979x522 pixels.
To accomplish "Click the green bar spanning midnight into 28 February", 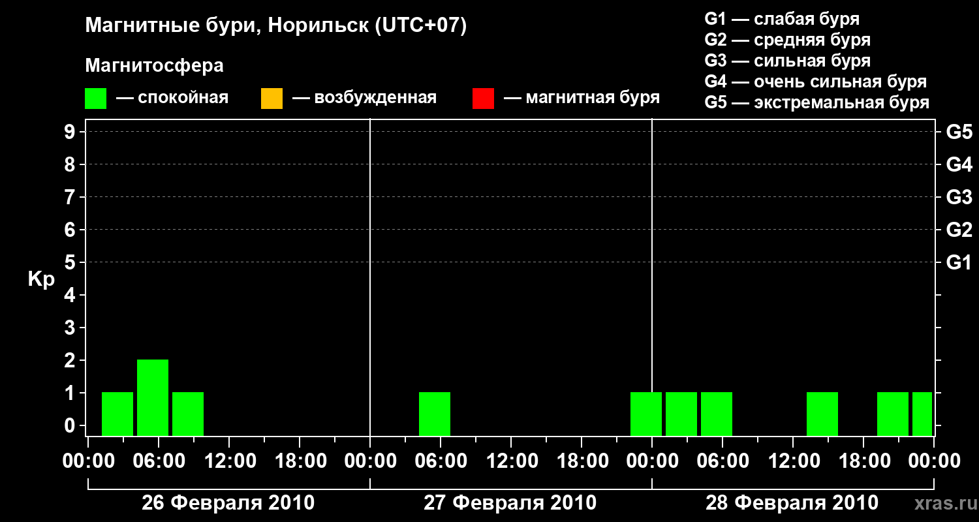I will point(646,414).
